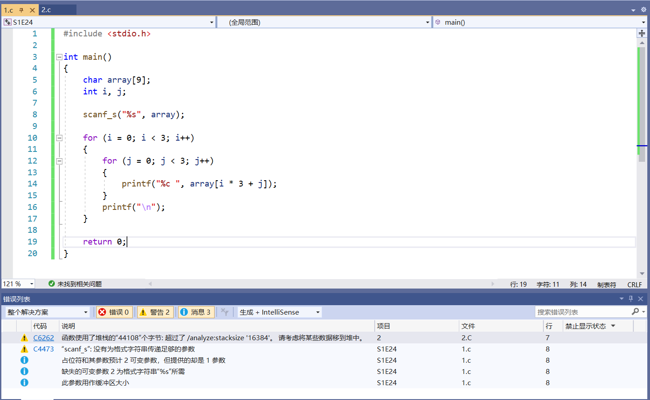This screenshot has width=650, height=400.
Task: Click the CRLF line ending indicator
Action: [x=635, y=284]
